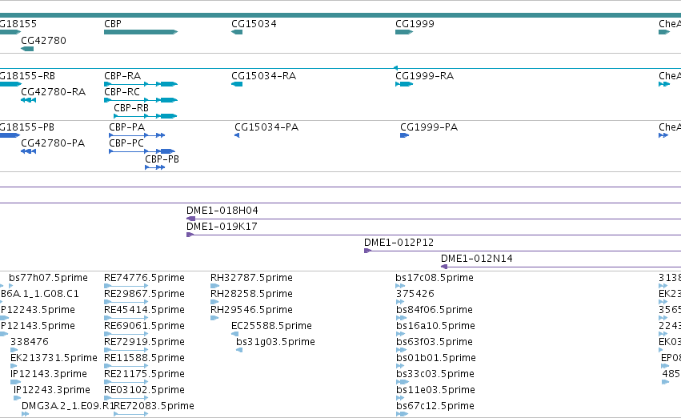
Task: Select the DME1-012P12 BAC feature arrow
Action: [523, 251]
